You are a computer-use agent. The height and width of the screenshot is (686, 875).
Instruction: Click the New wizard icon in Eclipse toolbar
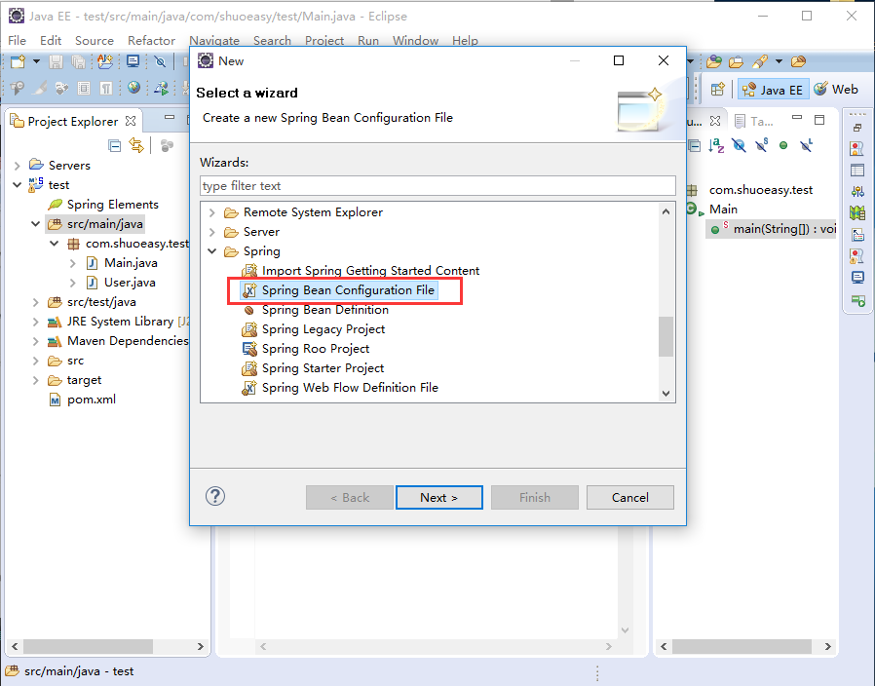(x=18, y=61)
